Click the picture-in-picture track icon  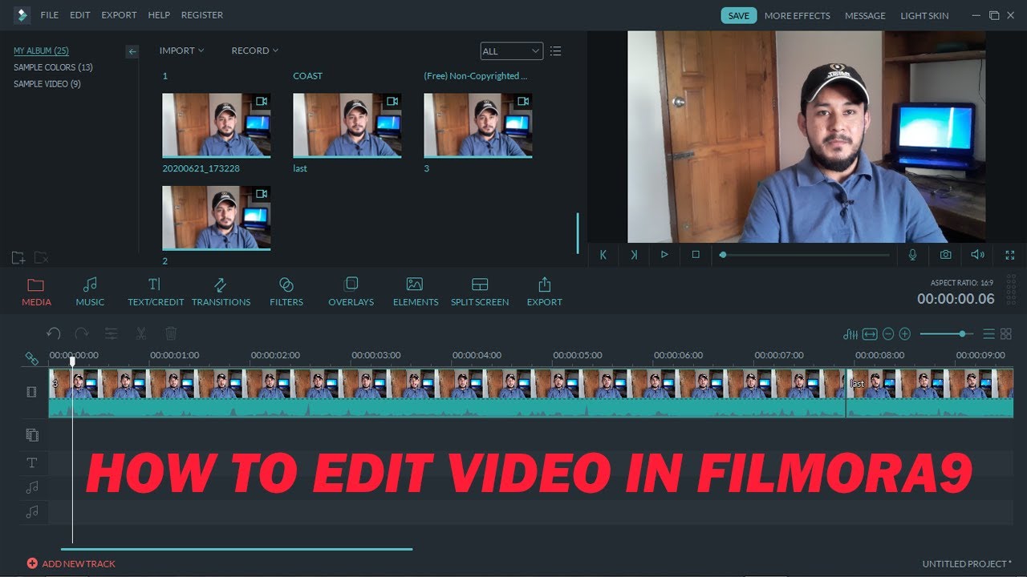32,435
